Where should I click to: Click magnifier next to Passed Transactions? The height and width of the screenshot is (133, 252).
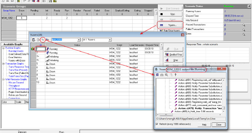[x=244, y=25]
